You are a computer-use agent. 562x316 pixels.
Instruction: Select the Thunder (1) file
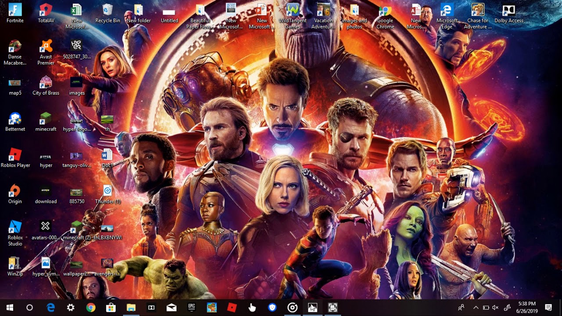pos(108,194)
